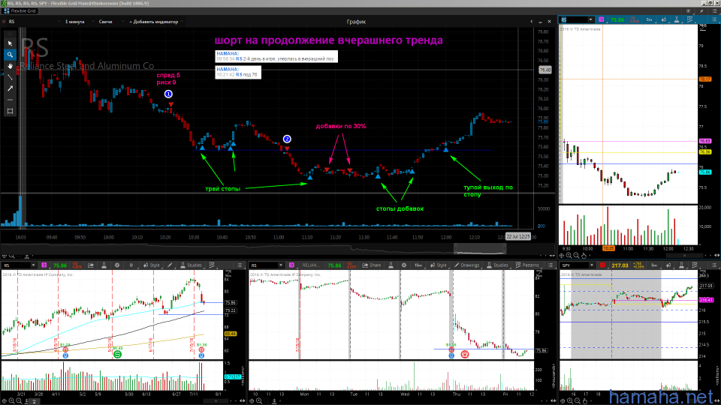721x405 pixels.
Task: Select the rectangle drawing tool
Action: tap(10, 111)
